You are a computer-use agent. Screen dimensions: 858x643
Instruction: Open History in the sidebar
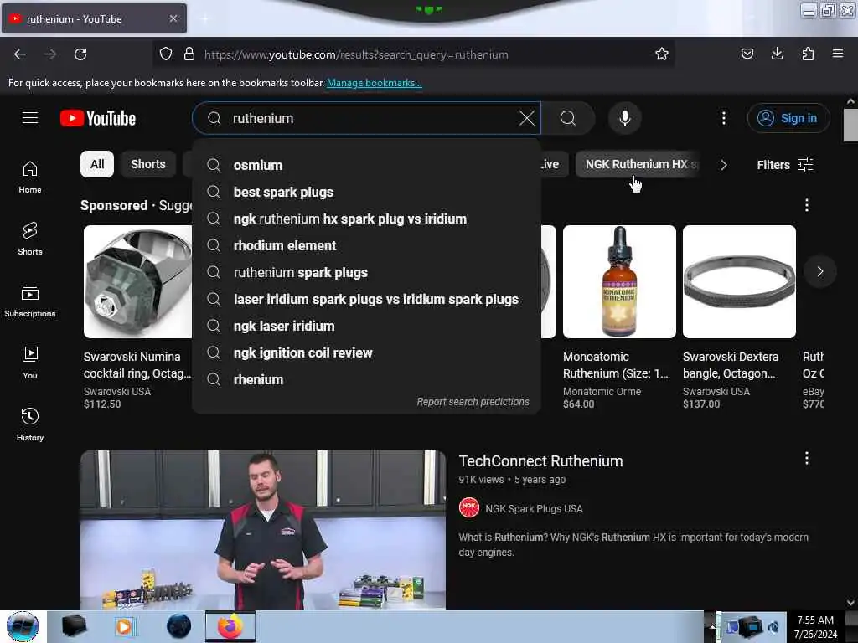(30, 424)
